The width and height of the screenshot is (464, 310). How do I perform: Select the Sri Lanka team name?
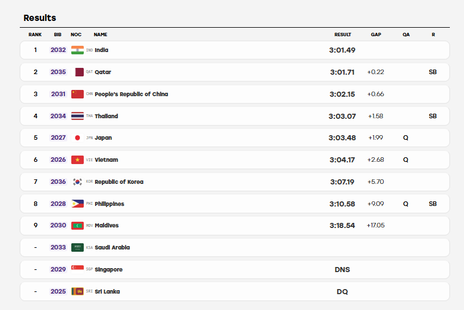[x=107, y=291]
